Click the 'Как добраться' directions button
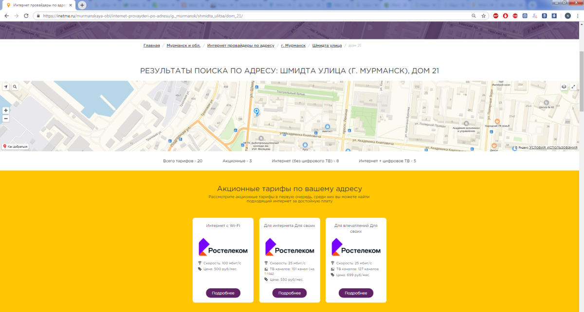584x312 pixels. click(x=16, y=146)
